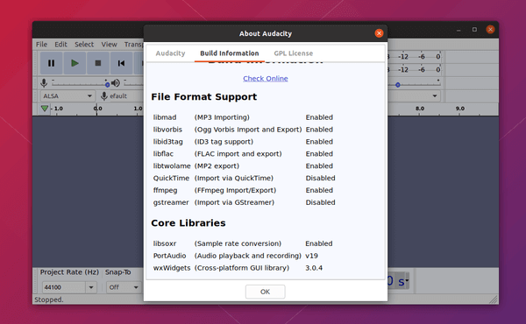This screenshot has height=324, width=526.
Task: Close the About Audacity dialog
Action: pos(379,33)
